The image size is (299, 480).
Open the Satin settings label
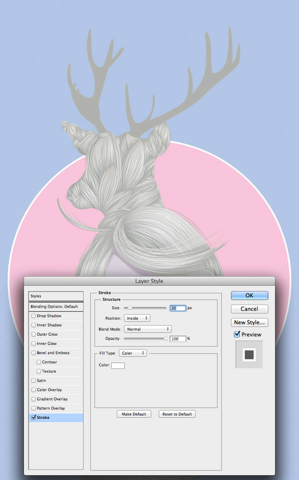coord(41,380)
